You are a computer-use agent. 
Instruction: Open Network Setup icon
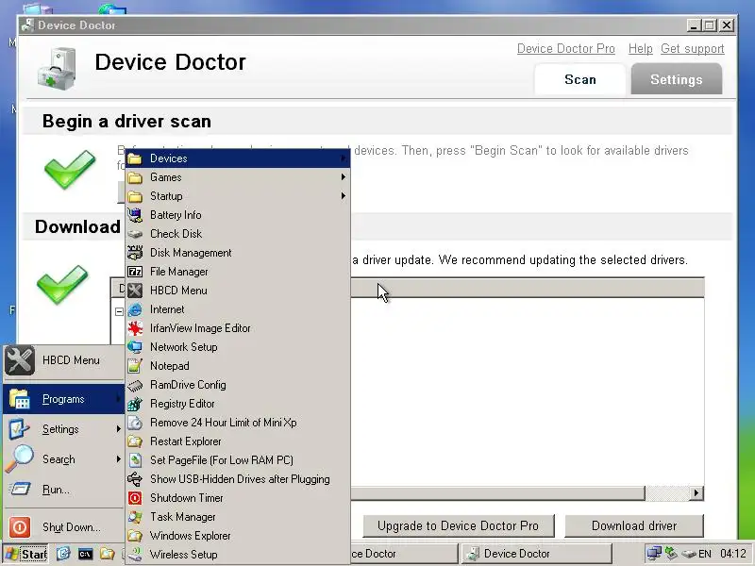pos(135,347)
